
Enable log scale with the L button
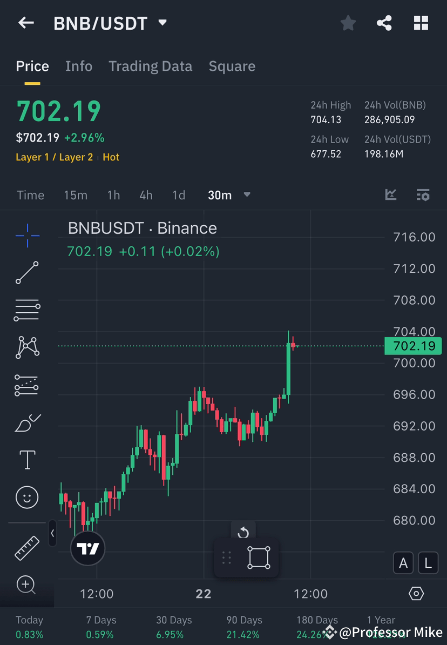click(x=428, y=563)
